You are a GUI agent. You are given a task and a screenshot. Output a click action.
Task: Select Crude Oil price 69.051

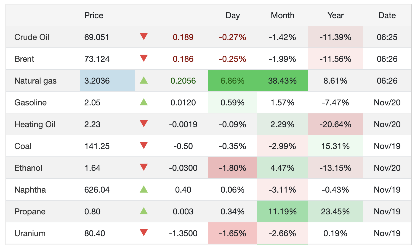pyautogui.click(x=97, y=37)
